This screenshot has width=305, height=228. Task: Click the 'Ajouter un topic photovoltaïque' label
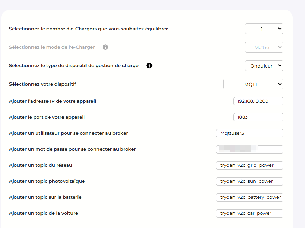tap(47, 181)
